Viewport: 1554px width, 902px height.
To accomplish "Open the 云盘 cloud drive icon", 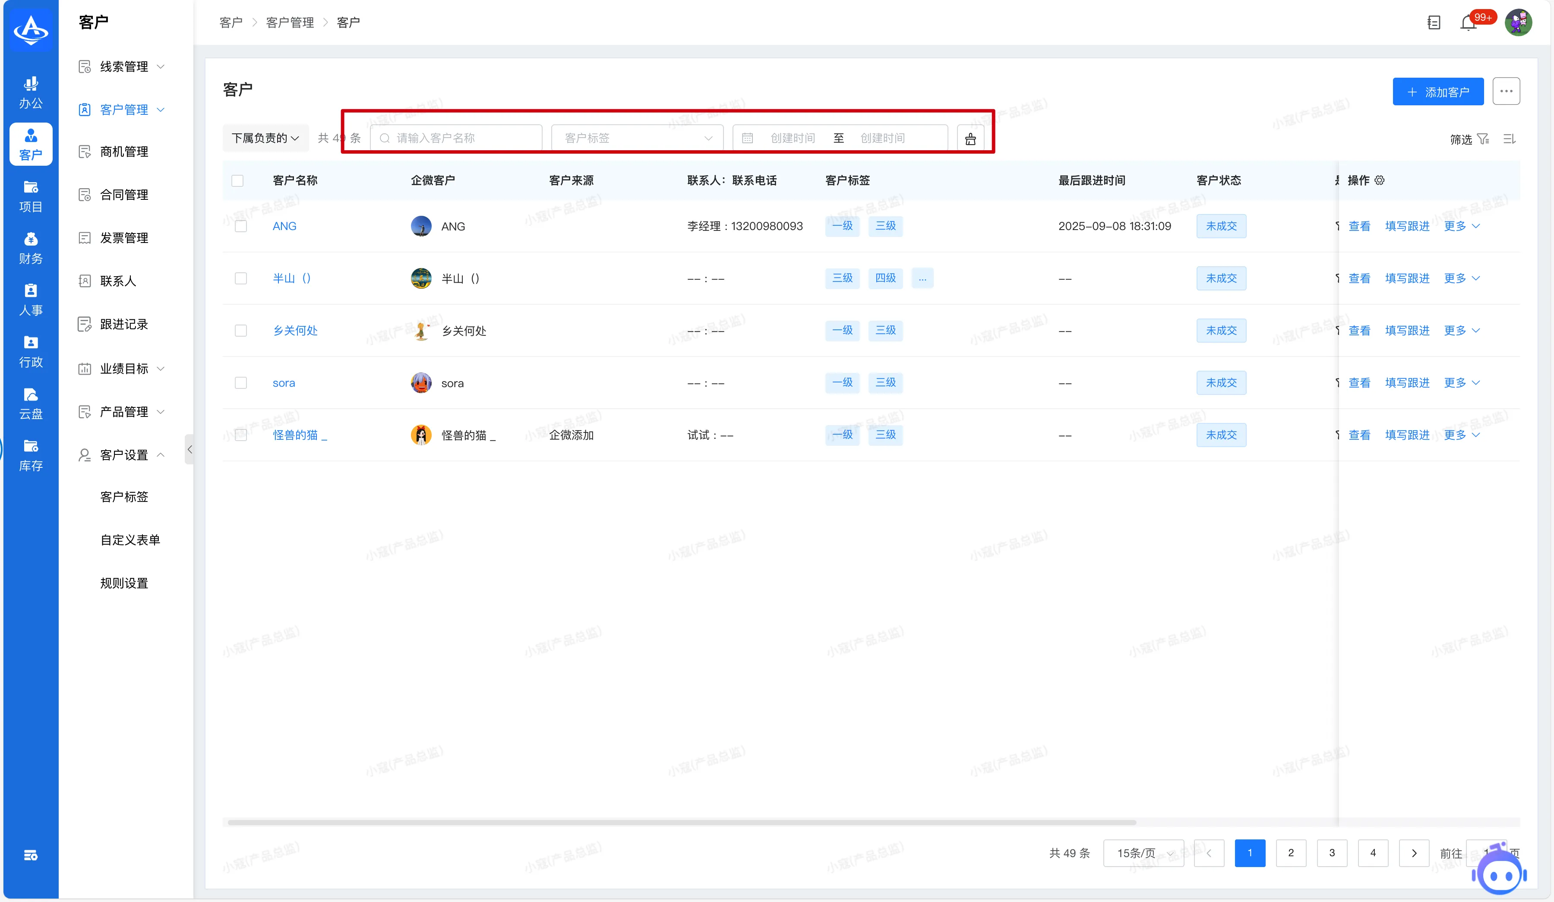I will (x=31, y=403).
